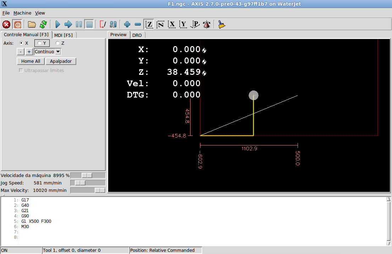This screenshot has height=254, width=392.
Task: Select G-code line G1 X500 F300
Action: [36, 221]
